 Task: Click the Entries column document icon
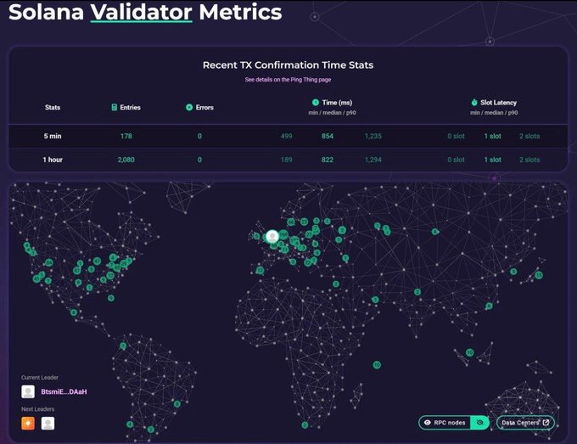coord(114,107)
